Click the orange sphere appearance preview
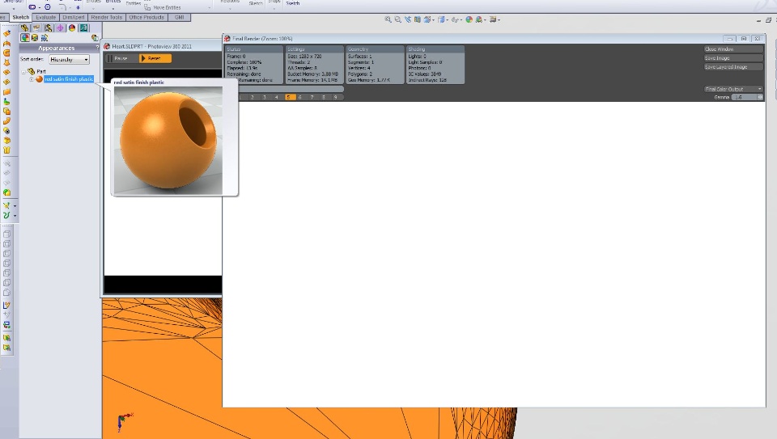Screen dimensions: 777x439 point(168,141)
